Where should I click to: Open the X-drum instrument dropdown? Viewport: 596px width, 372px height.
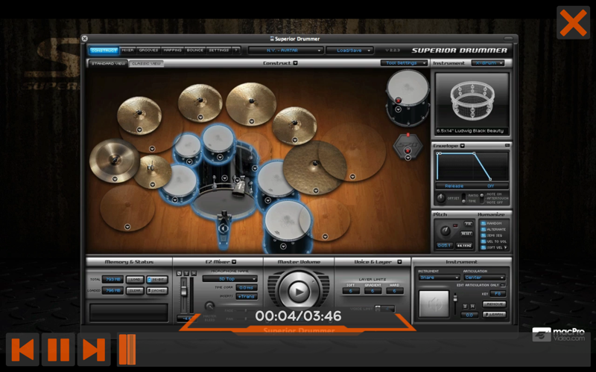pyautogui.click(x=488, y=63)
